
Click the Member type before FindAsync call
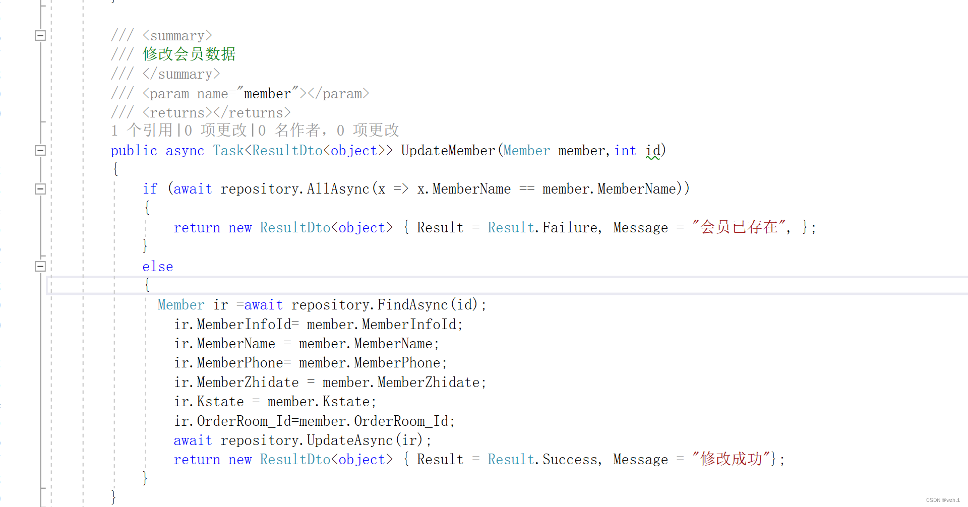(x=180, y=304)
